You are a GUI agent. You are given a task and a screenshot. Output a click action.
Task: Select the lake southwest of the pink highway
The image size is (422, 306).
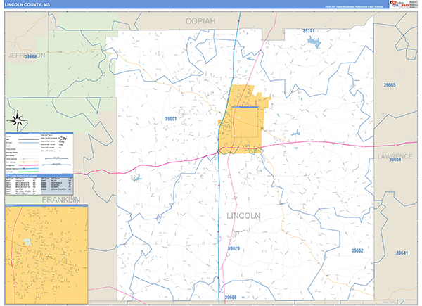click(x=137, y=178)
